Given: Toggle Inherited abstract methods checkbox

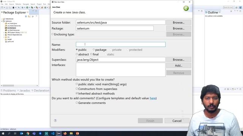Looking at the screenshot, I should point(77,93).
